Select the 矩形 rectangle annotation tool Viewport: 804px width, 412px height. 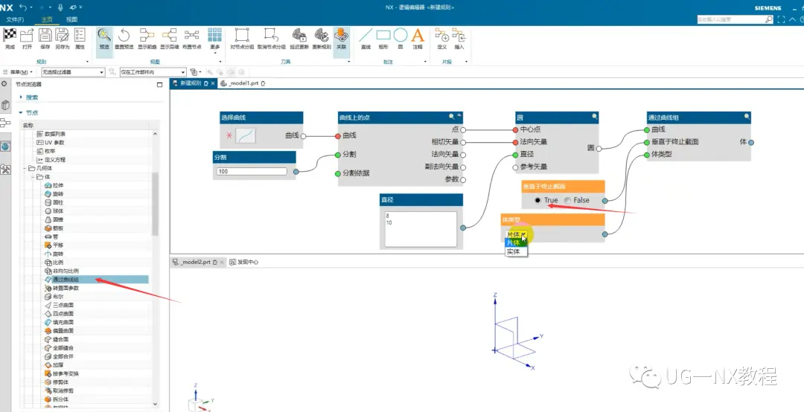(383, 36)
